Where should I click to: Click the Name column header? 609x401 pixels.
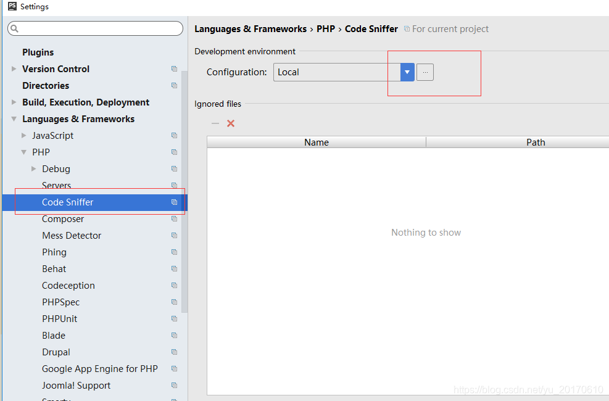pos(316,142)
